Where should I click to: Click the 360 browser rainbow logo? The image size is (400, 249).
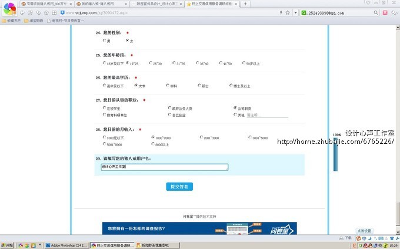(x=9, y=9)
